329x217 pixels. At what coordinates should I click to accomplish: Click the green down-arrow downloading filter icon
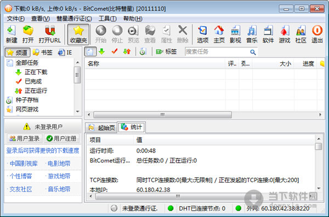pos(102,51)
